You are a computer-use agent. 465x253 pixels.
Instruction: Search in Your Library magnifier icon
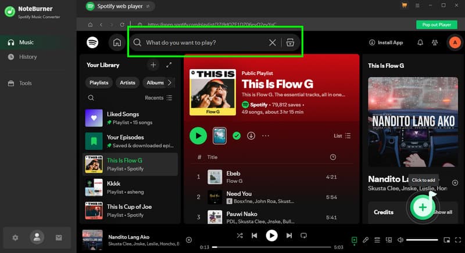click(x=91, y=97)
